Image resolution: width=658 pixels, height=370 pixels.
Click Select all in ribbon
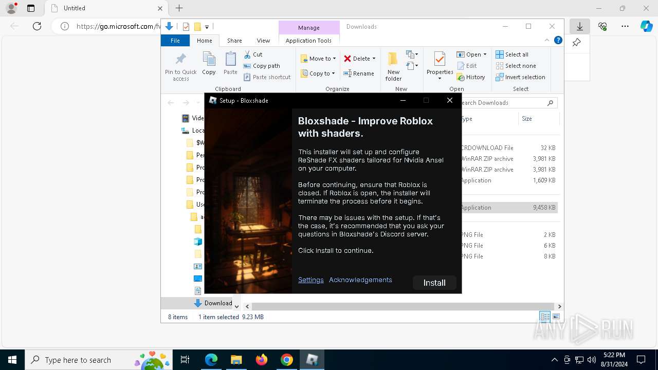click(512, 54)
